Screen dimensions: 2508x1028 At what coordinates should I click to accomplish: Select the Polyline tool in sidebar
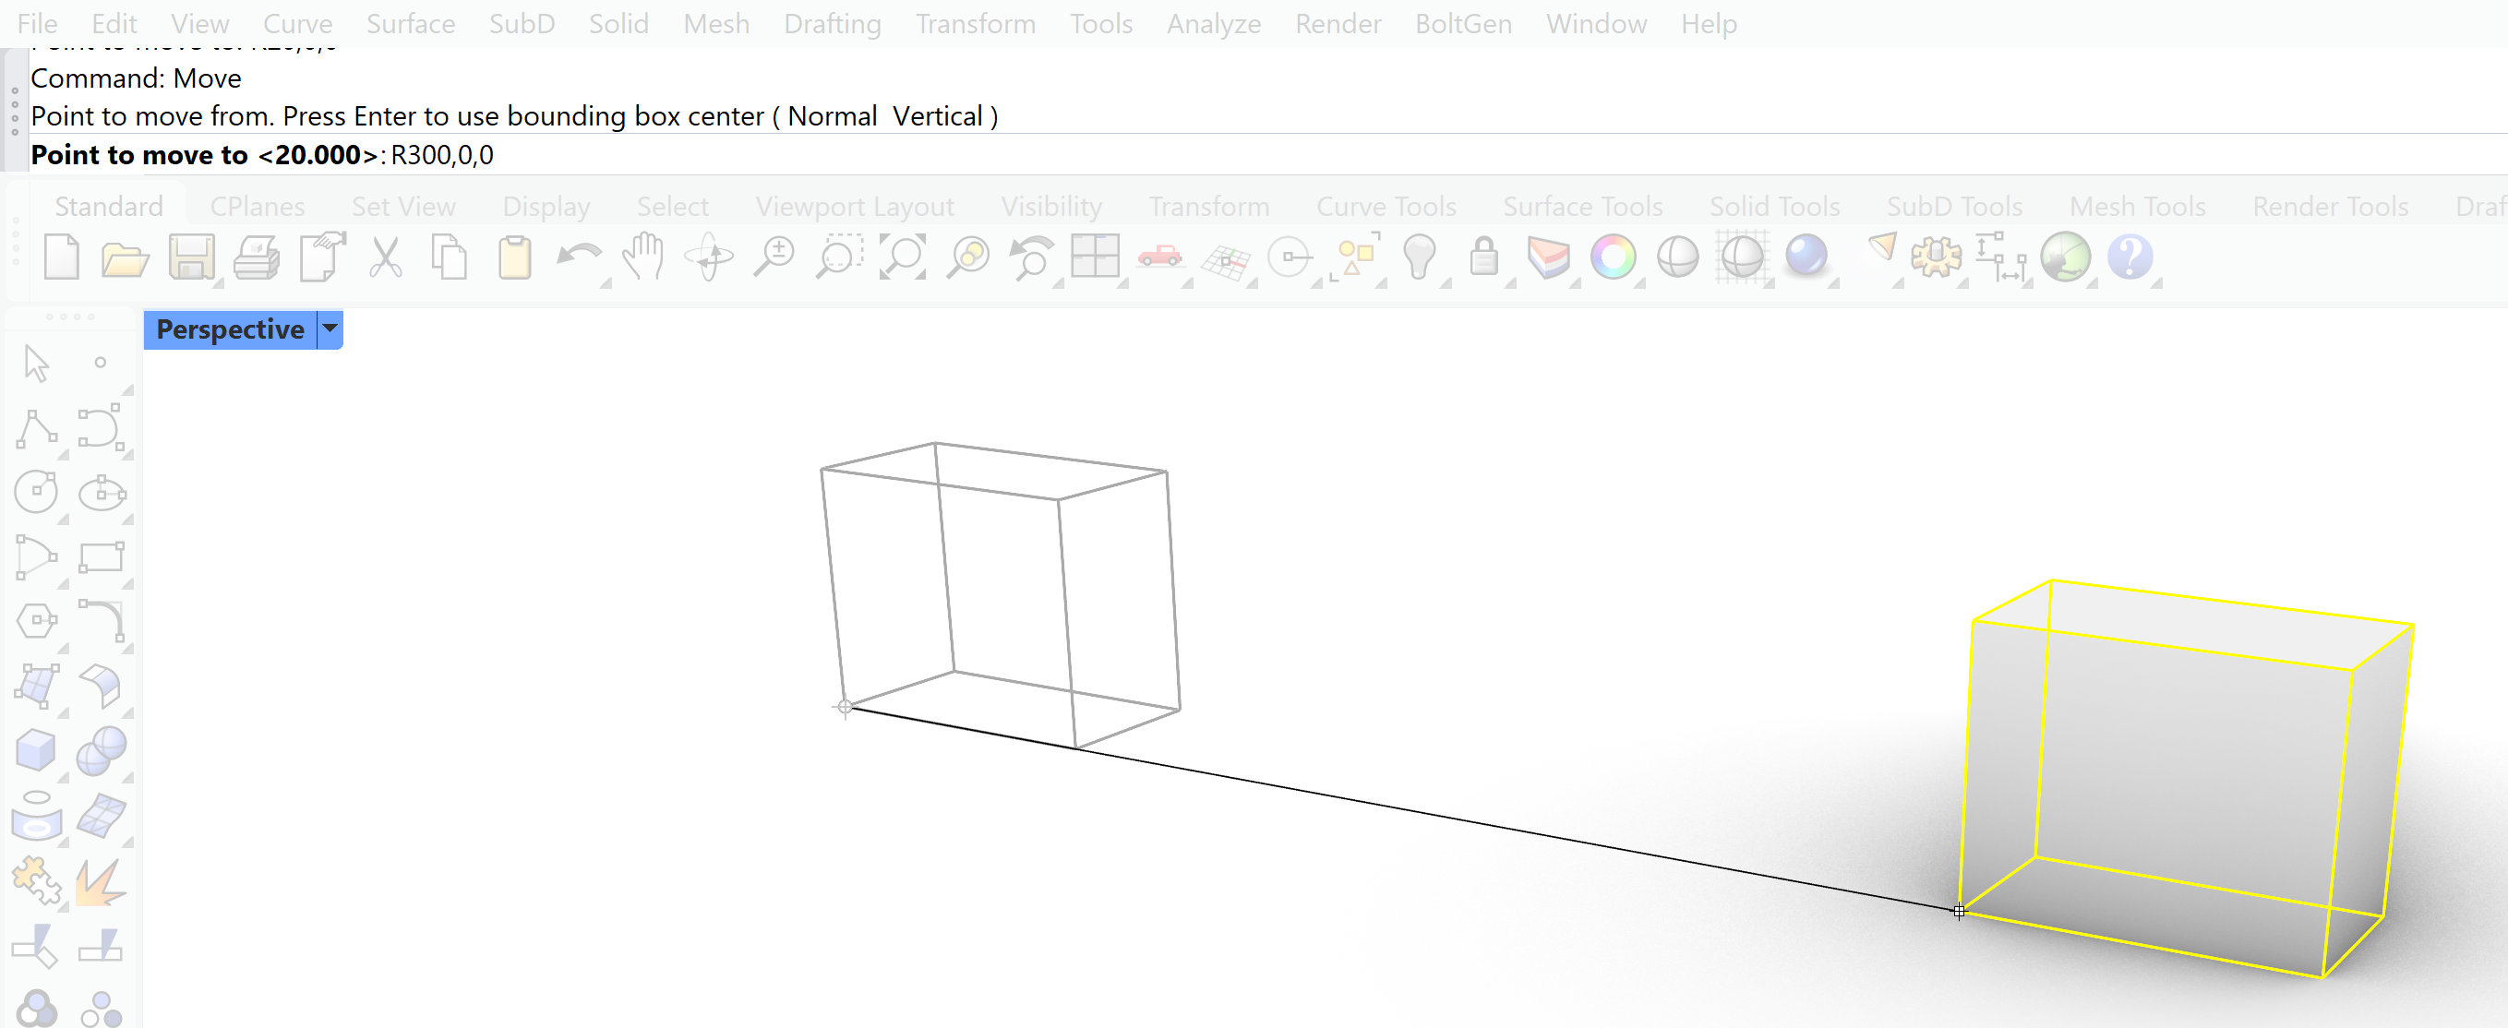pyautogui.click(x=36, y=427)
